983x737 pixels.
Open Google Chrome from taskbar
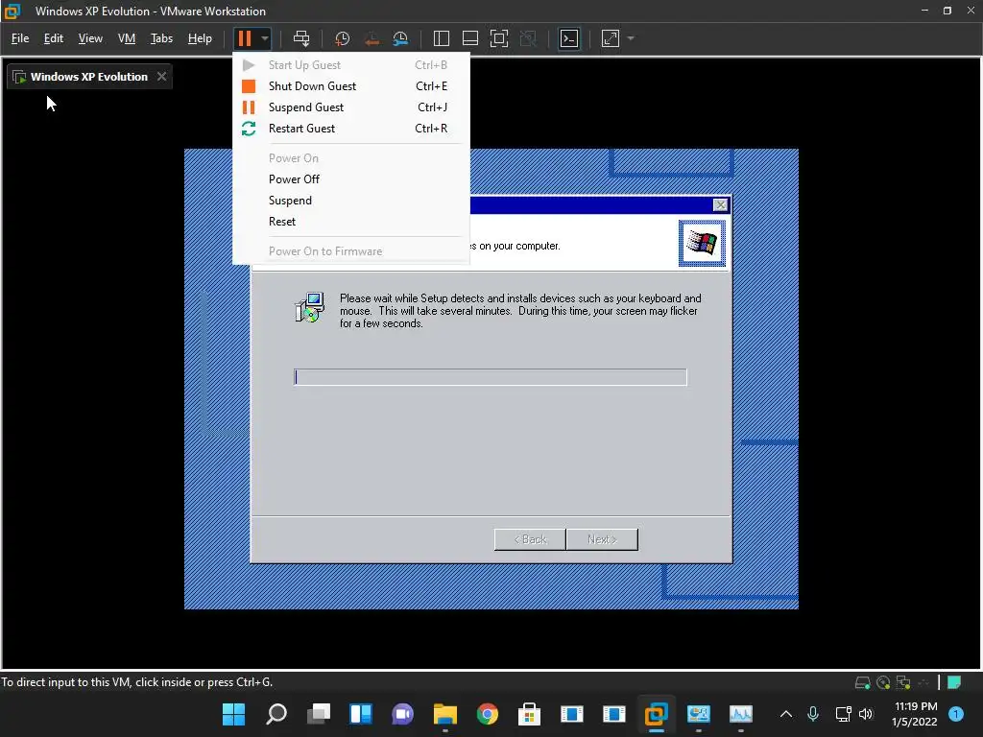(487, 714)
